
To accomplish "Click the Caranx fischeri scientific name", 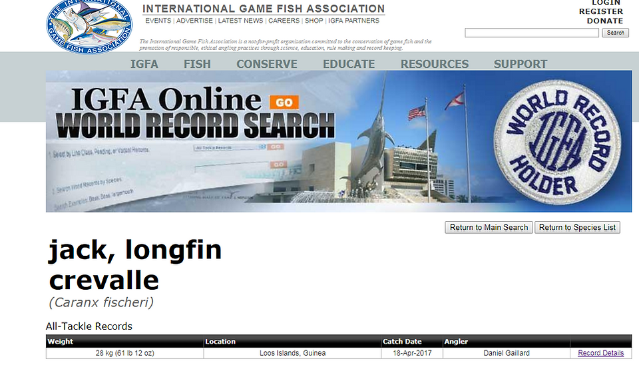I will (x=101, y=302).
